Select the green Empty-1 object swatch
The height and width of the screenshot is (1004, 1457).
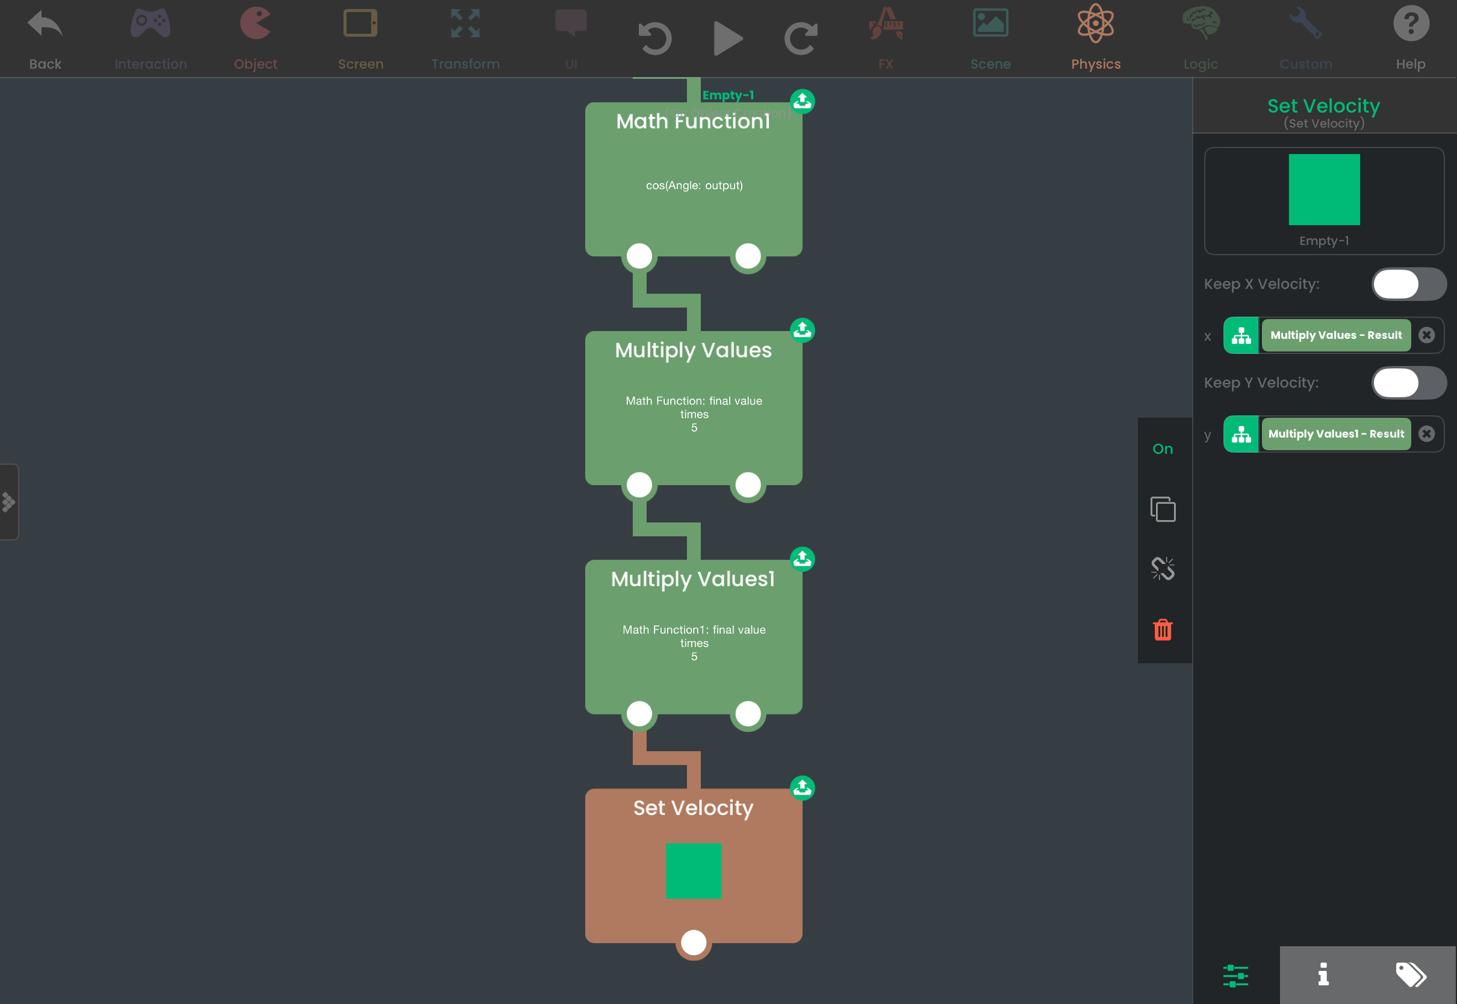[x=1323, y=190]
